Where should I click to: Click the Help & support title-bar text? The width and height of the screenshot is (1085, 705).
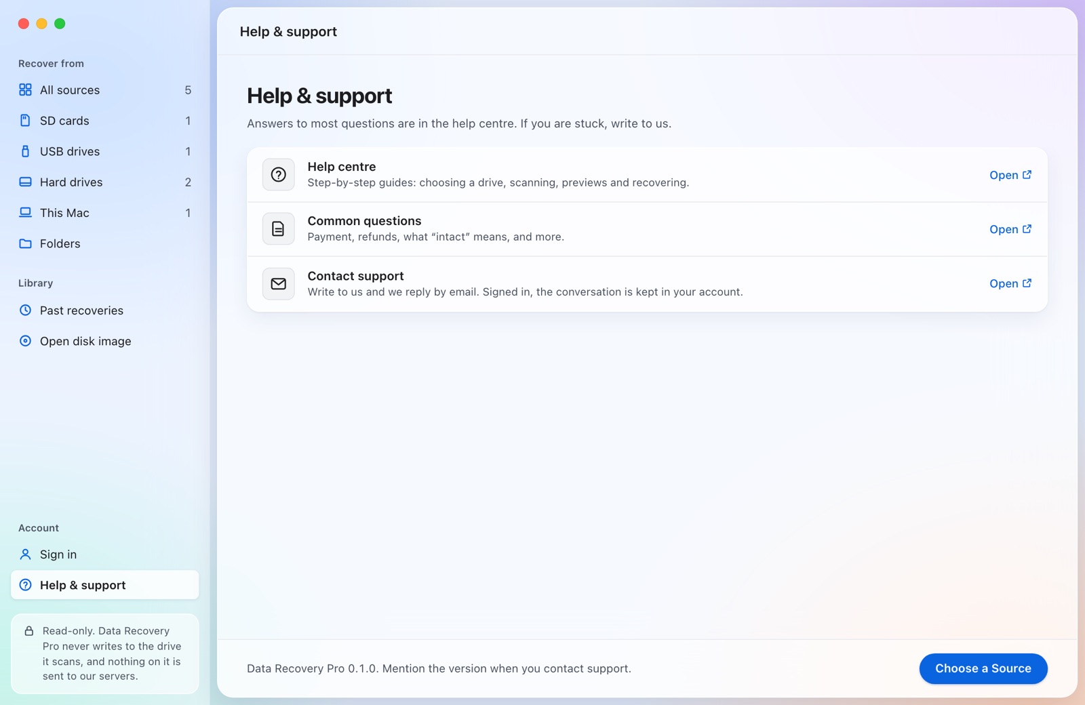click(288, 31)
